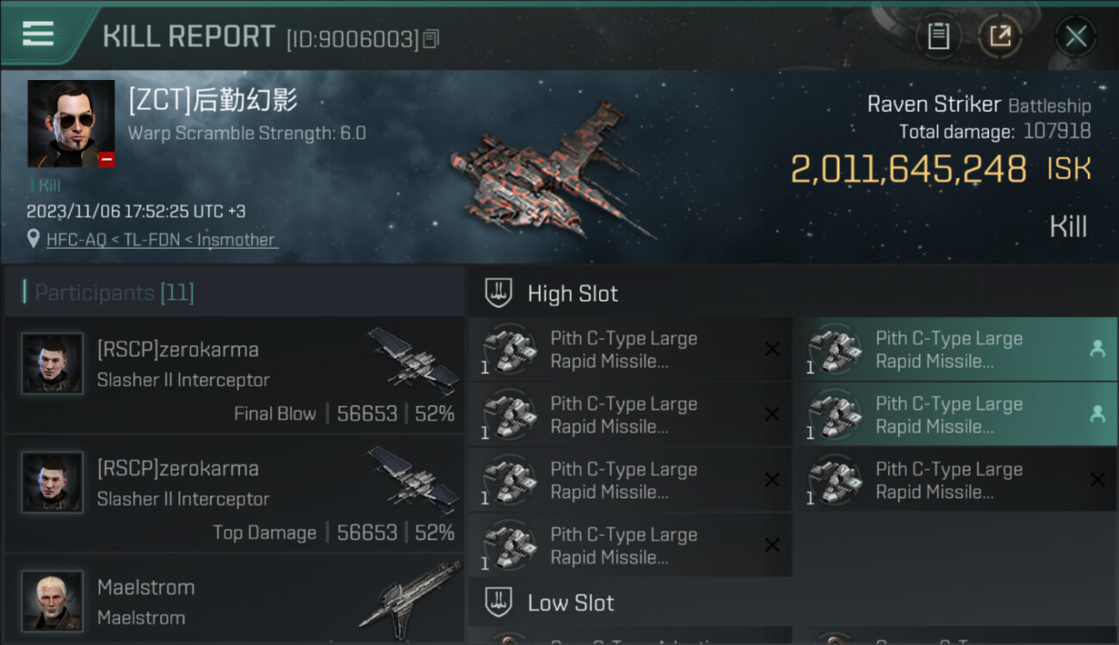Select the first highlighted Pith C-Type launcher
This screenshot has height=645, width=1119.
tap(955, 349)
